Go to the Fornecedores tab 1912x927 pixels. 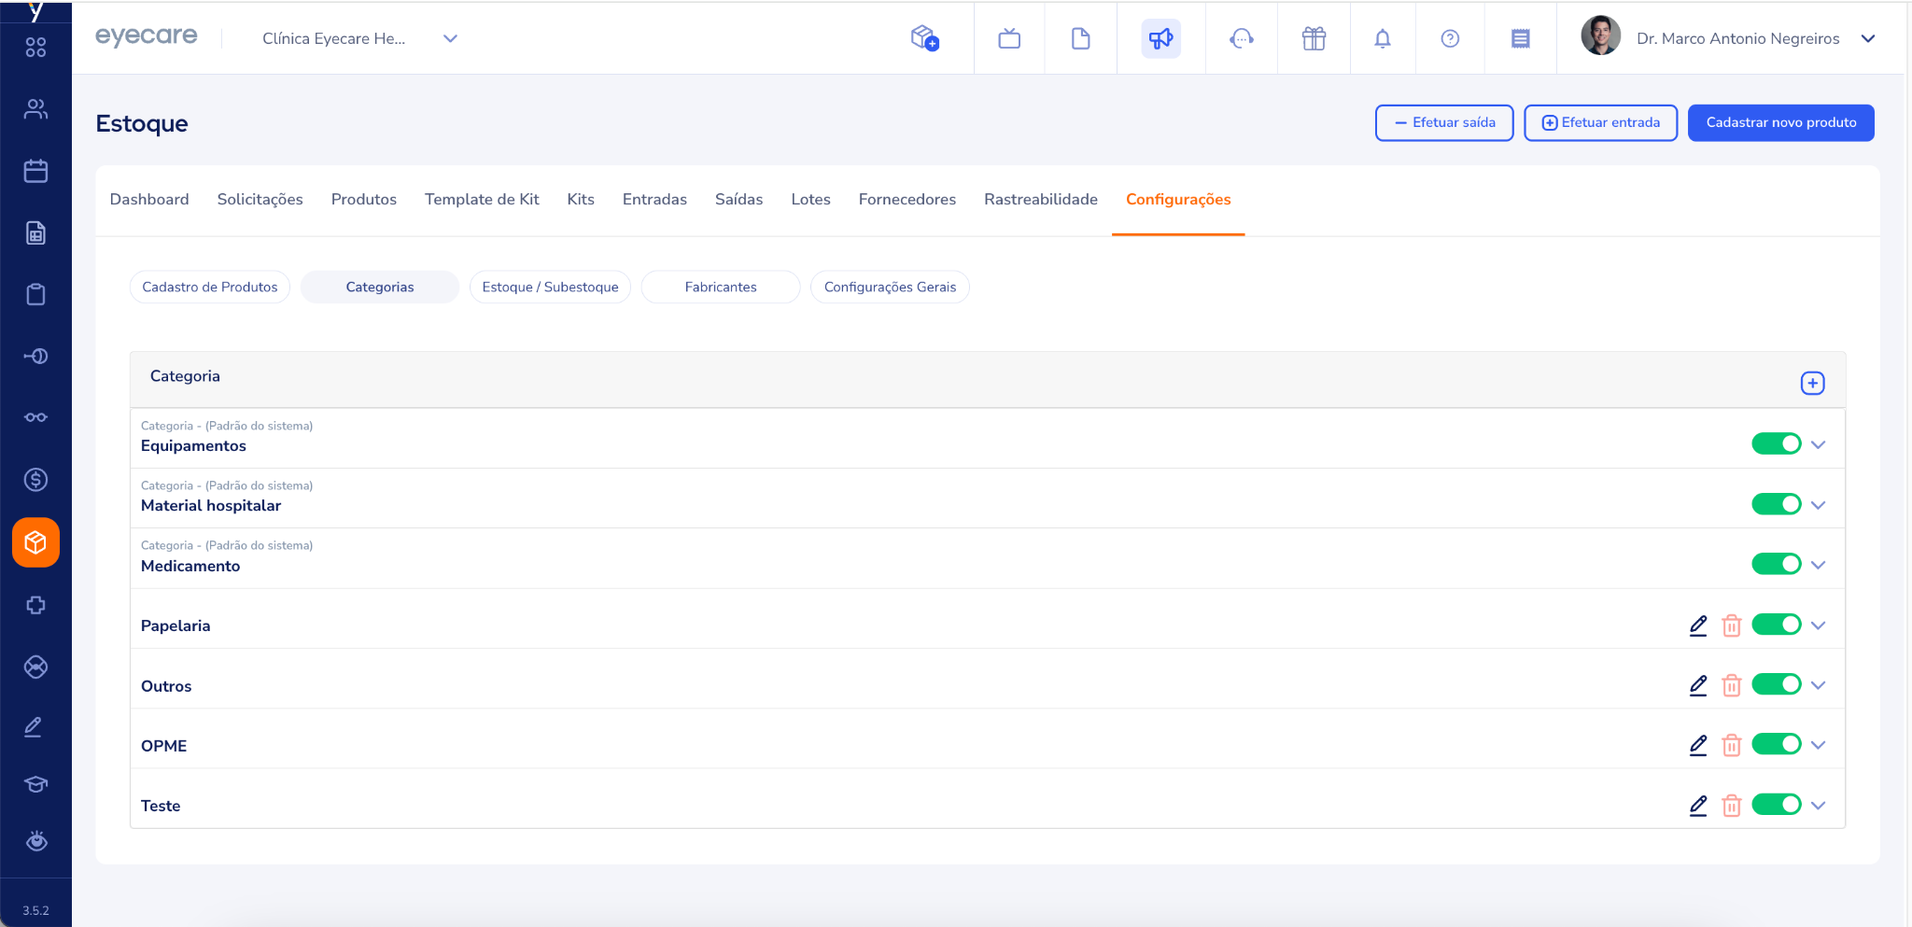point(907,200)
